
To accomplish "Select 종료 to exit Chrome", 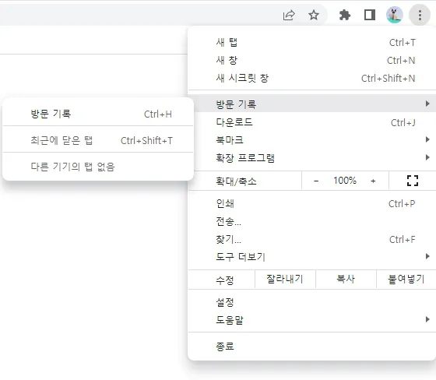I will (x=312, y=347).
